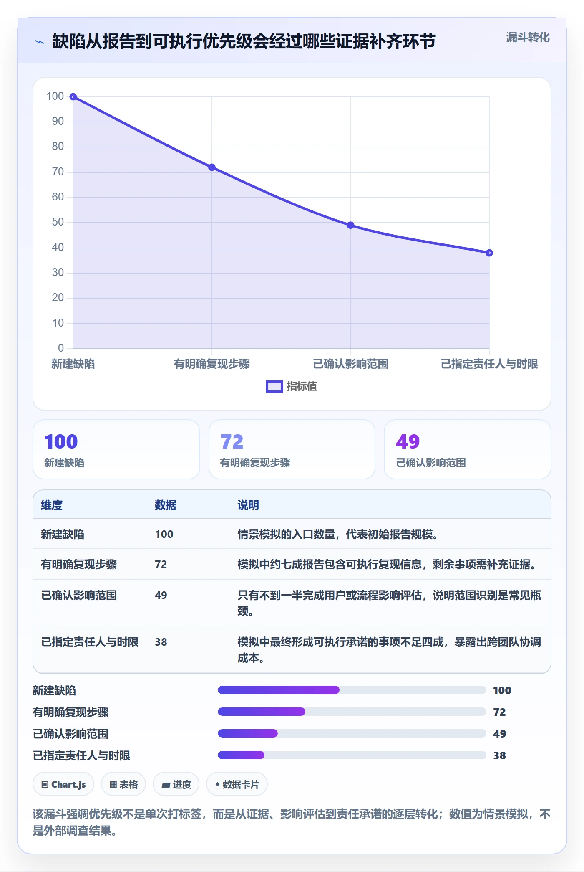Click the 已指定责任人与时限 x-axis label
Screen dimensions: 584x872
coord(489,364)
